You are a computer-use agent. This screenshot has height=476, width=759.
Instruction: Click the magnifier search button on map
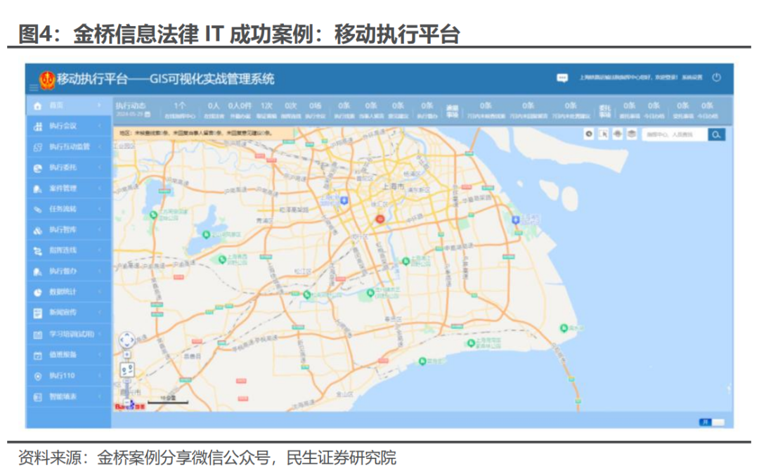coord(716,134)
